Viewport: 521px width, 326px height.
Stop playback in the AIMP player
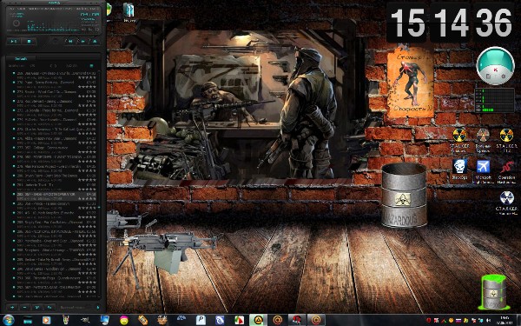click(29, 41)
